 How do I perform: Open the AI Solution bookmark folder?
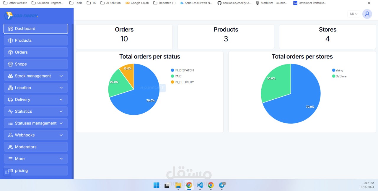pos(110,3)
